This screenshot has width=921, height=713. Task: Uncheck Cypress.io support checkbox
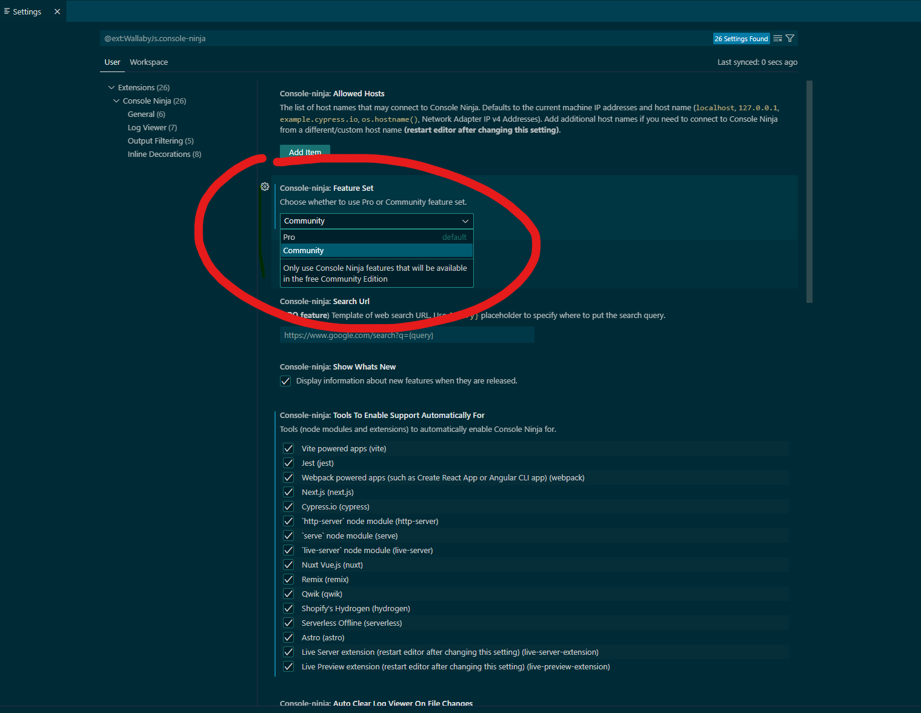pos(288,506)
